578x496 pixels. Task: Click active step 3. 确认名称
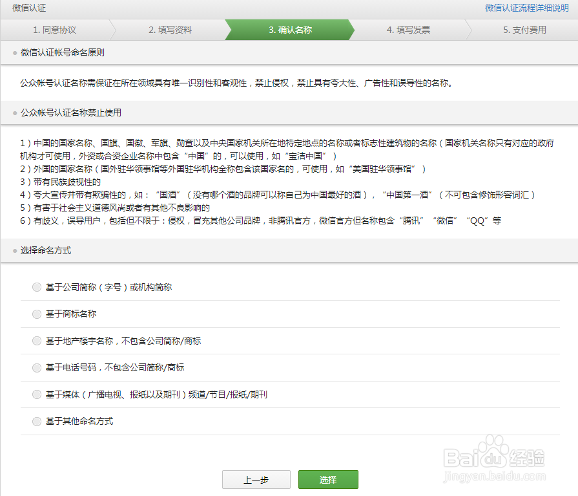click(x=290, y=30)
